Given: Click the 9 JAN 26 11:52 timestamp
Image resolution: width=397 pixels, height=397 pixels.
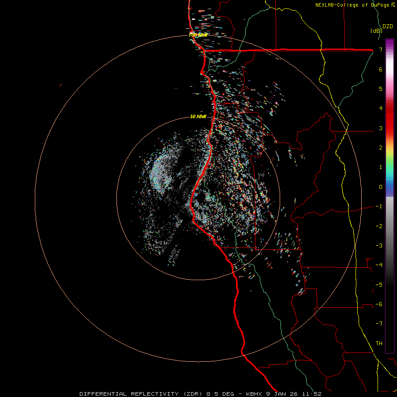Looking at the screenshot, I should [294, 394].
